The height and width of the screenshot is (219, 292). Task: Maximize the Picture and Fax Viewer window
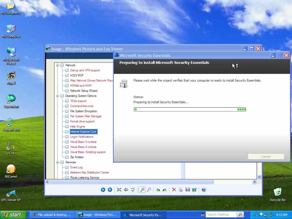click(x=252, y=48)
